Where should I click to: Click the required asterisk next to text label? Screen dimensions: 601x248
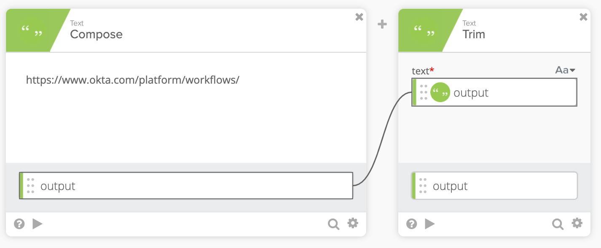pyautogui.click(x=432, y=69)
